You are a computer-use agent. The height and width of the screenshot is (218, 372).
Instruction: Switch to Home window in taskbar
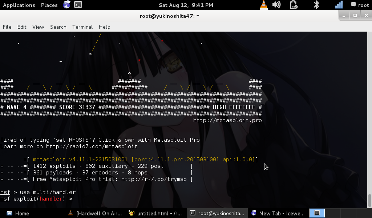point(18,213)
